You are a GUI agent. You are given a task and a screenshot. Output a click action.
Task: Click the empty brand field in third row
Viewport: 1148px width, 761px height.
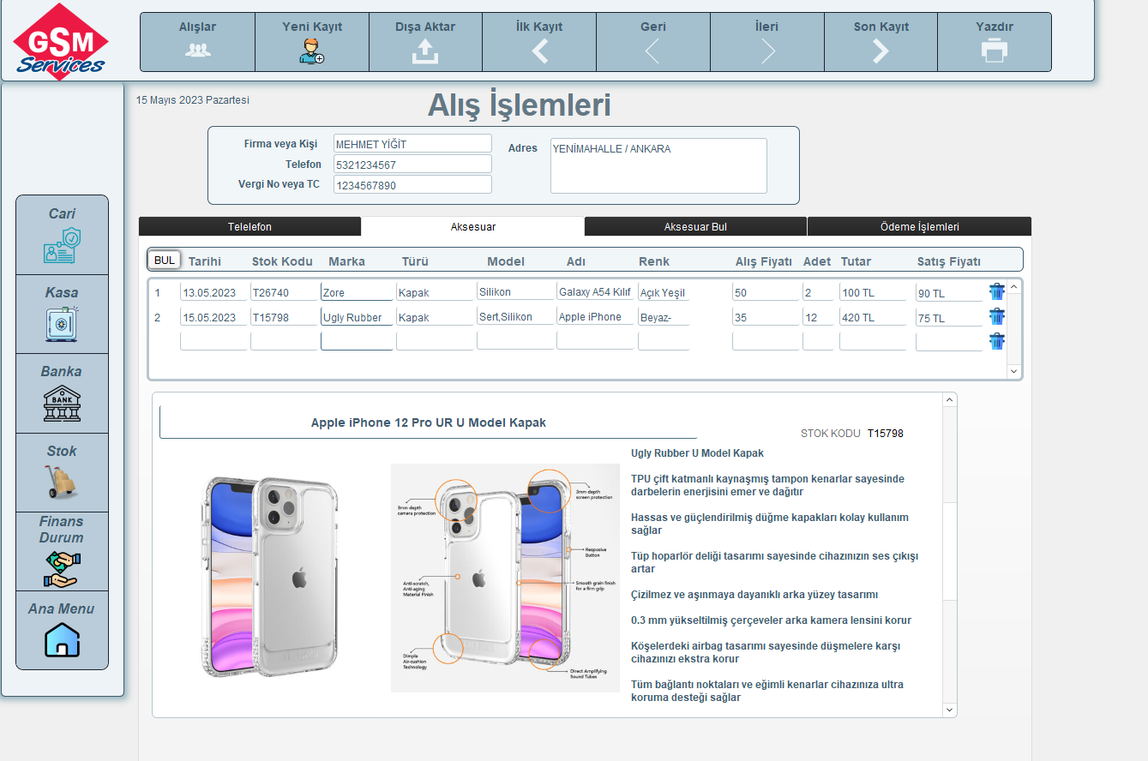point(357,341)
